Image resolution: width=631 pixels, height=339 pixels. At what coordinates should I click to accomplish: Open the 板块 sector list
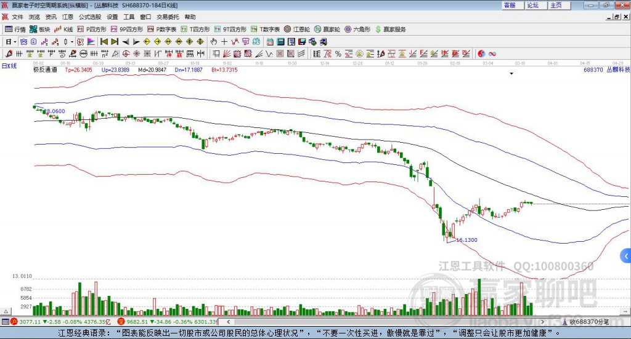coord(40,30)
